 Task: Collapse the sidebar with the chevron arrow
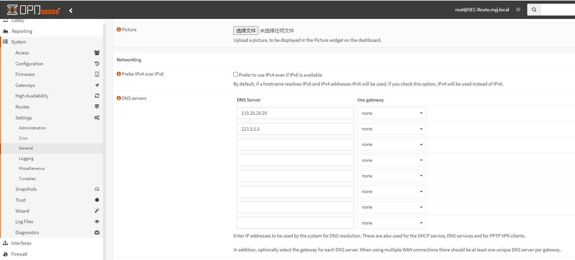[71, 11]
